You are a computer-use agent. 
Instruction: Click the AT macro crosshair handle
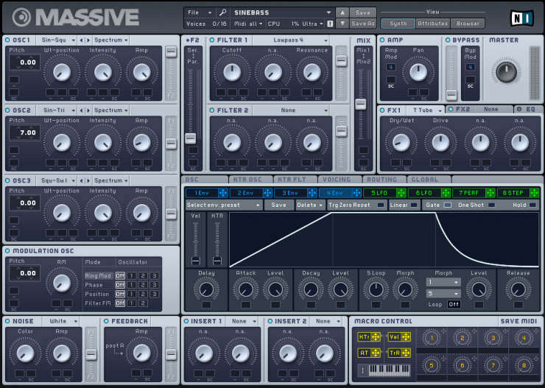click(376, 353)
